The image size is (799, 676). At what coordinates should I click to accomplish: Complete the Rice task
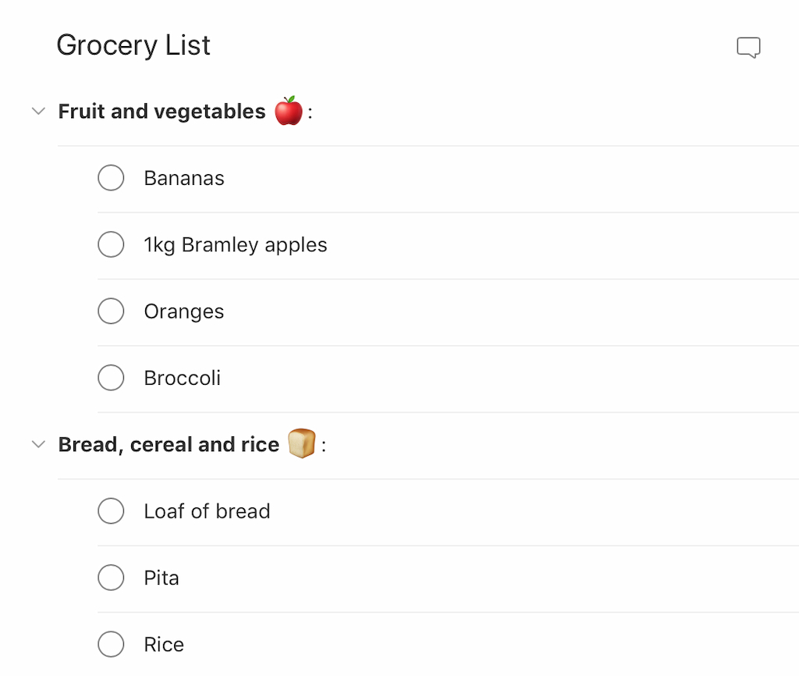point(111,644)
